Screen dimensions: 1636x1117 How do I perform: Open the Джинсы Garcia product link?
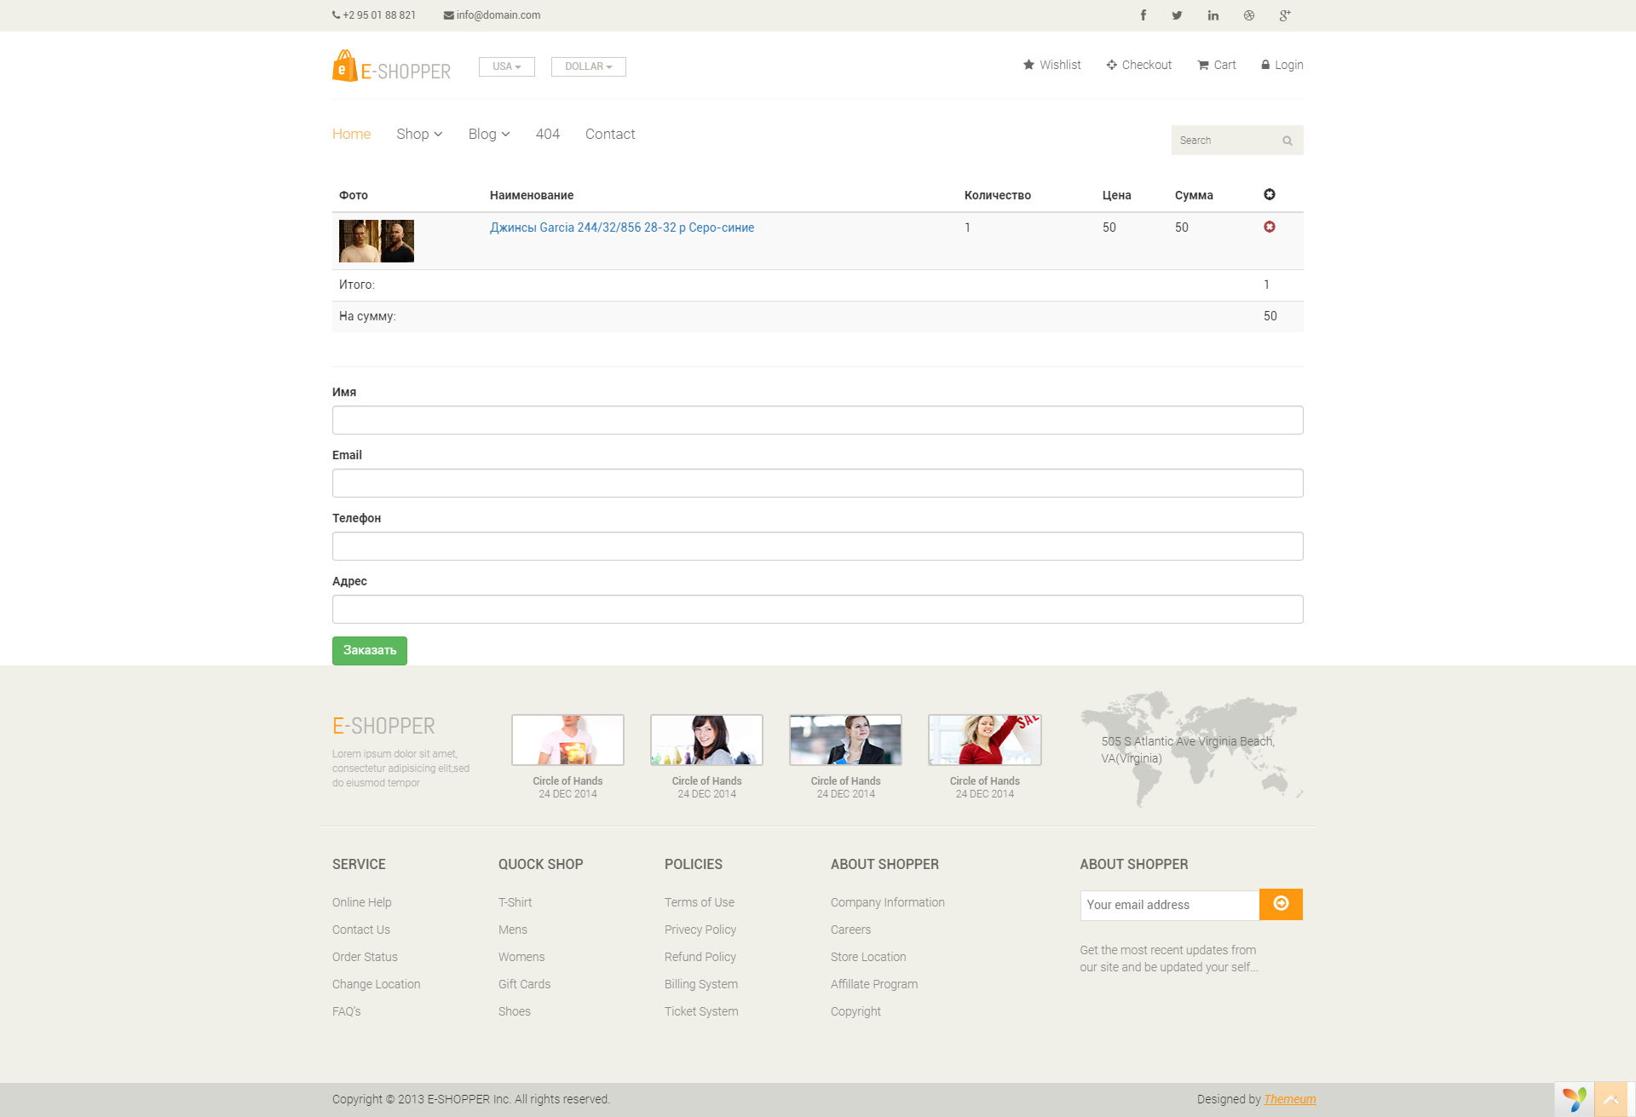(621, 227)
